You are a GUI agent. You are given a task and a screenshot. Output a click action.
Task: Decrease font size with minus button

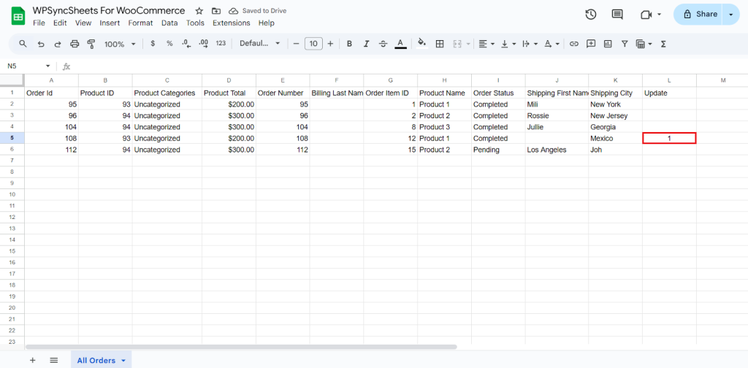(x=296, y=44)
